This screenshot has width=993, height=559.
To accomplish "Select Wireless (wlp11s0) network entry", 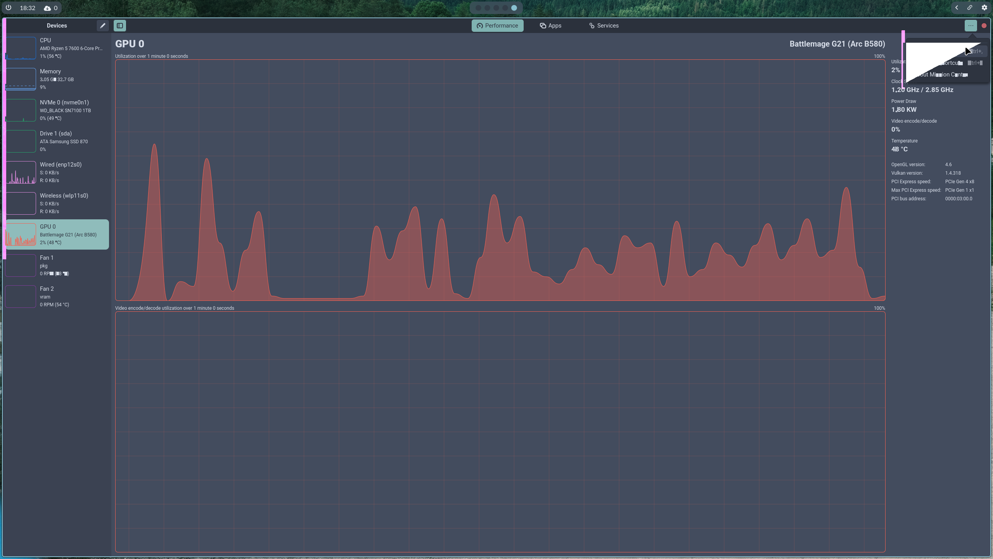I will (x=57, y=203).
